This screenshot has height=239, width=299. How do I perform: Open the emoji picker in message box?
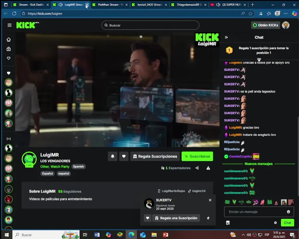[288, 212]
